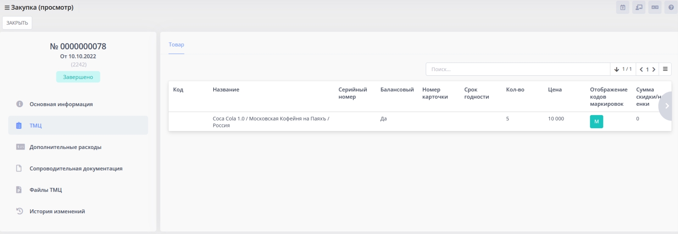This screenshot has width=678, height=234.
Task: Click the Поиск search field
Action: coord(517,69)
